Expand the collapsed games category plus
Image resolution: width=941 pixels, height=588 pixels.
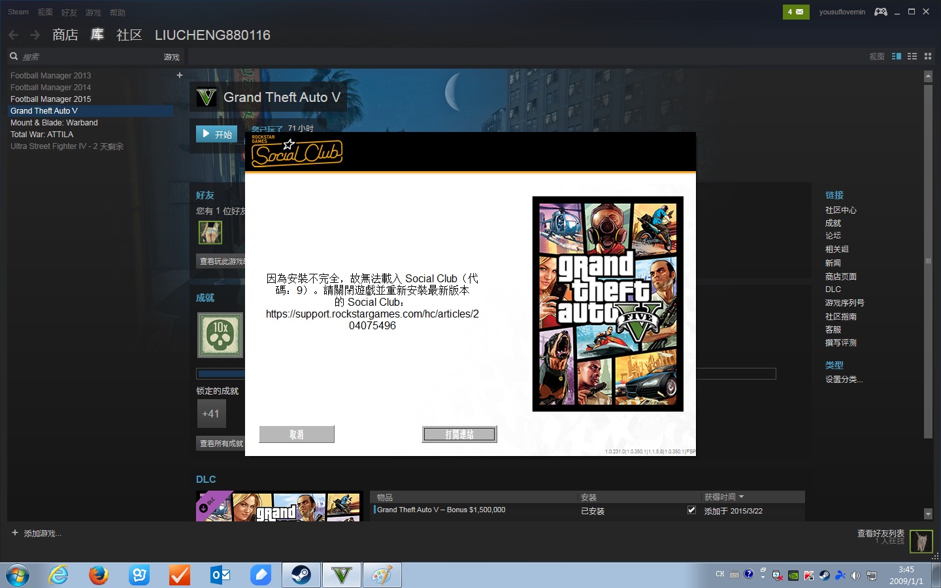pos(180,75)
